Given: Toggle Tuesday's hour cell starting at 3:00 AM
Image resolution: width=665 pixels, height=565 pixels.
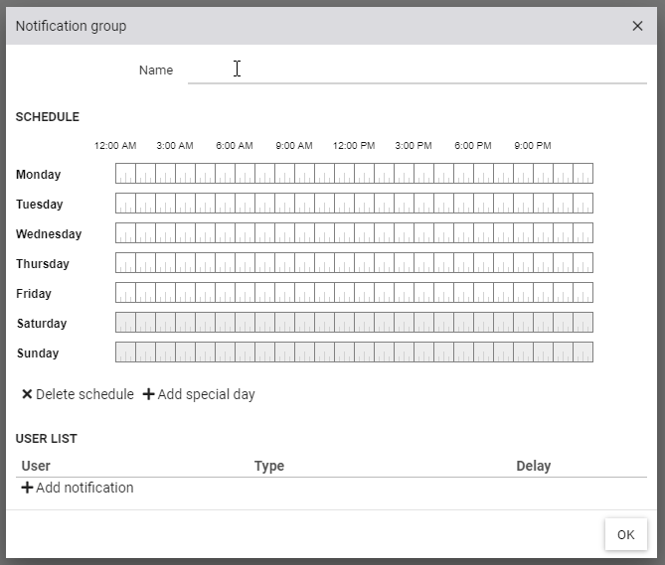Looking at the screenshot, I should pos(185,203).
